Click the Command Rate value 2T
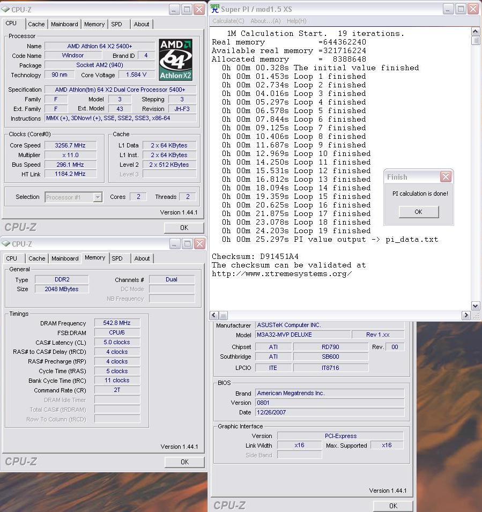 tap(117, 390)
